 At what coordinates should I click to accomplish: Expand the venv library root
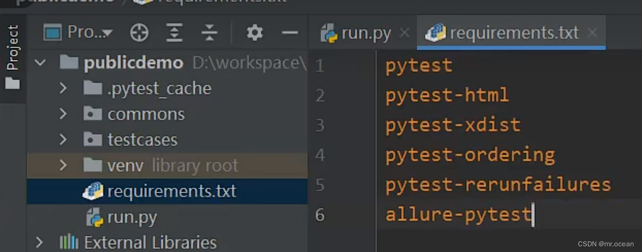[x=63, y=165]
